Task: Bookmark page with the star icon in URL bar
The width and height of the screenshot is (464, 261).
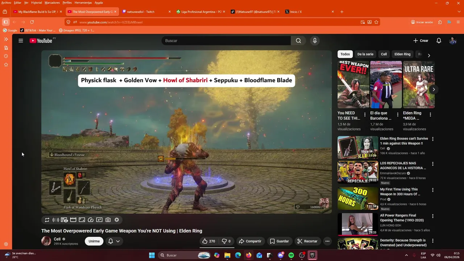Action: pos(376,22)
